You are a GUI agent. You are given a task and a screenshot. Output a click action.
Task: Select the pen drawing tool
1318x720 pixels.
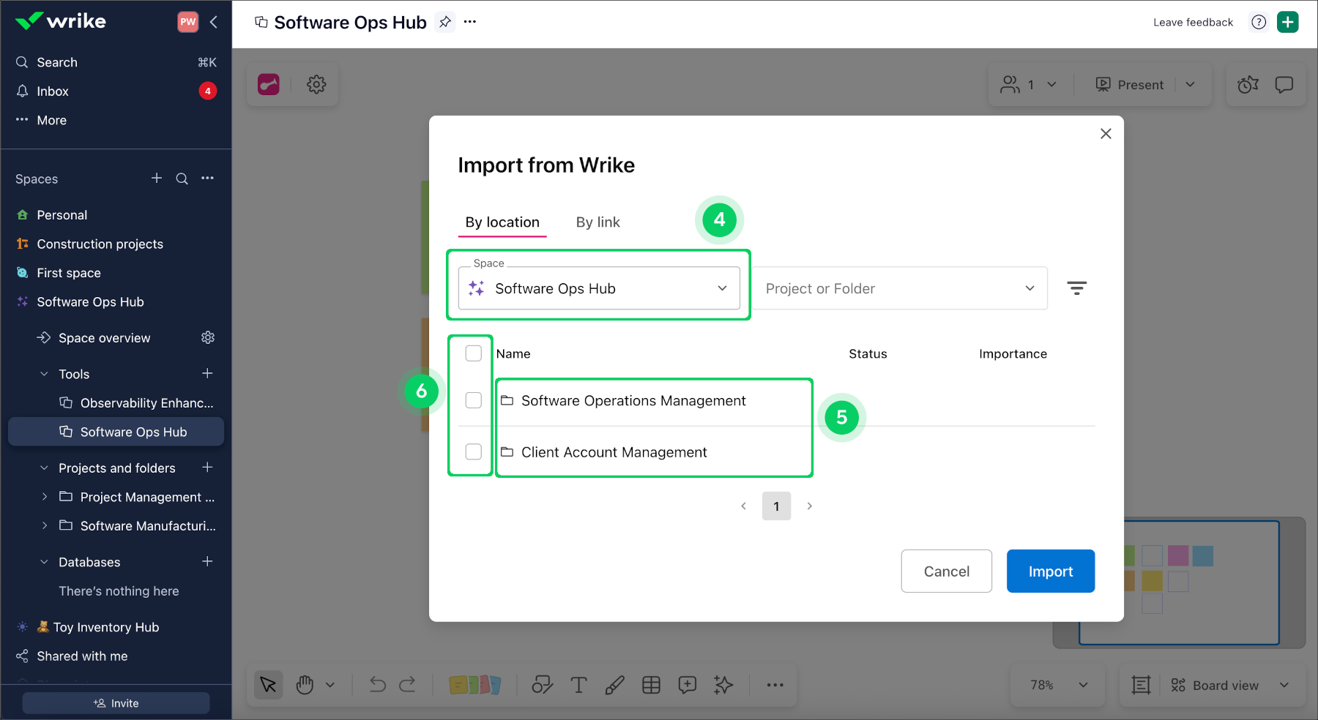(615, 685)
